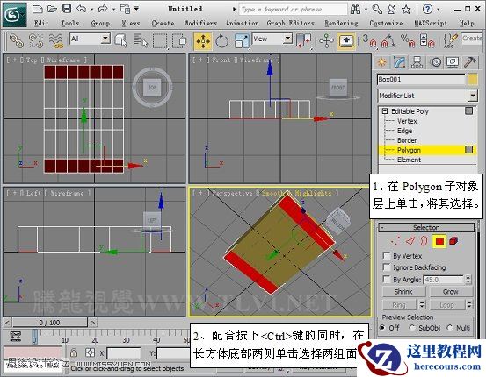Toggle the Window/Crossing selection mode
The width and height of the screenshot is (486, 377).
pos(180,41)
